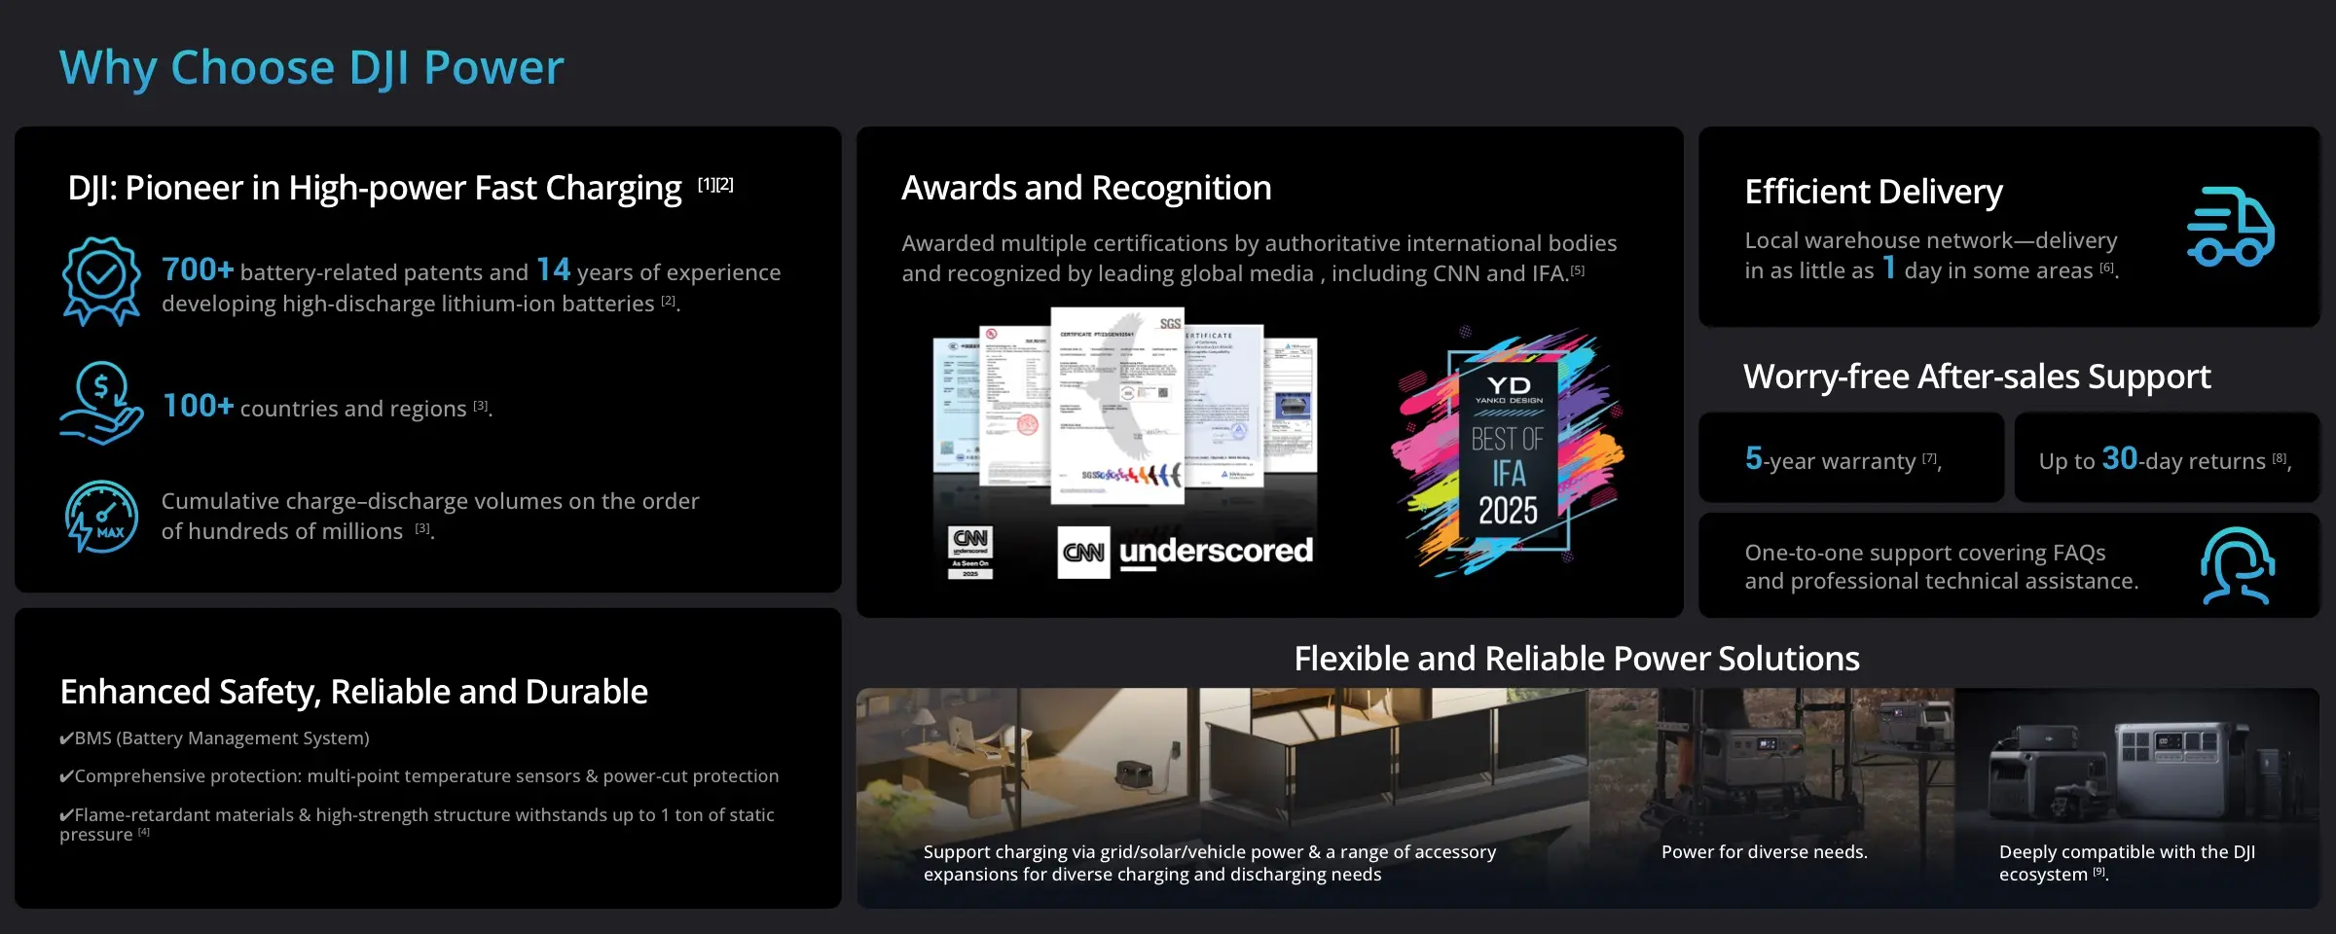The width and height of the screenshot is (2336, 934).
Task: Open the Power for diverse needs image
Action: (x=1771, y=798)
